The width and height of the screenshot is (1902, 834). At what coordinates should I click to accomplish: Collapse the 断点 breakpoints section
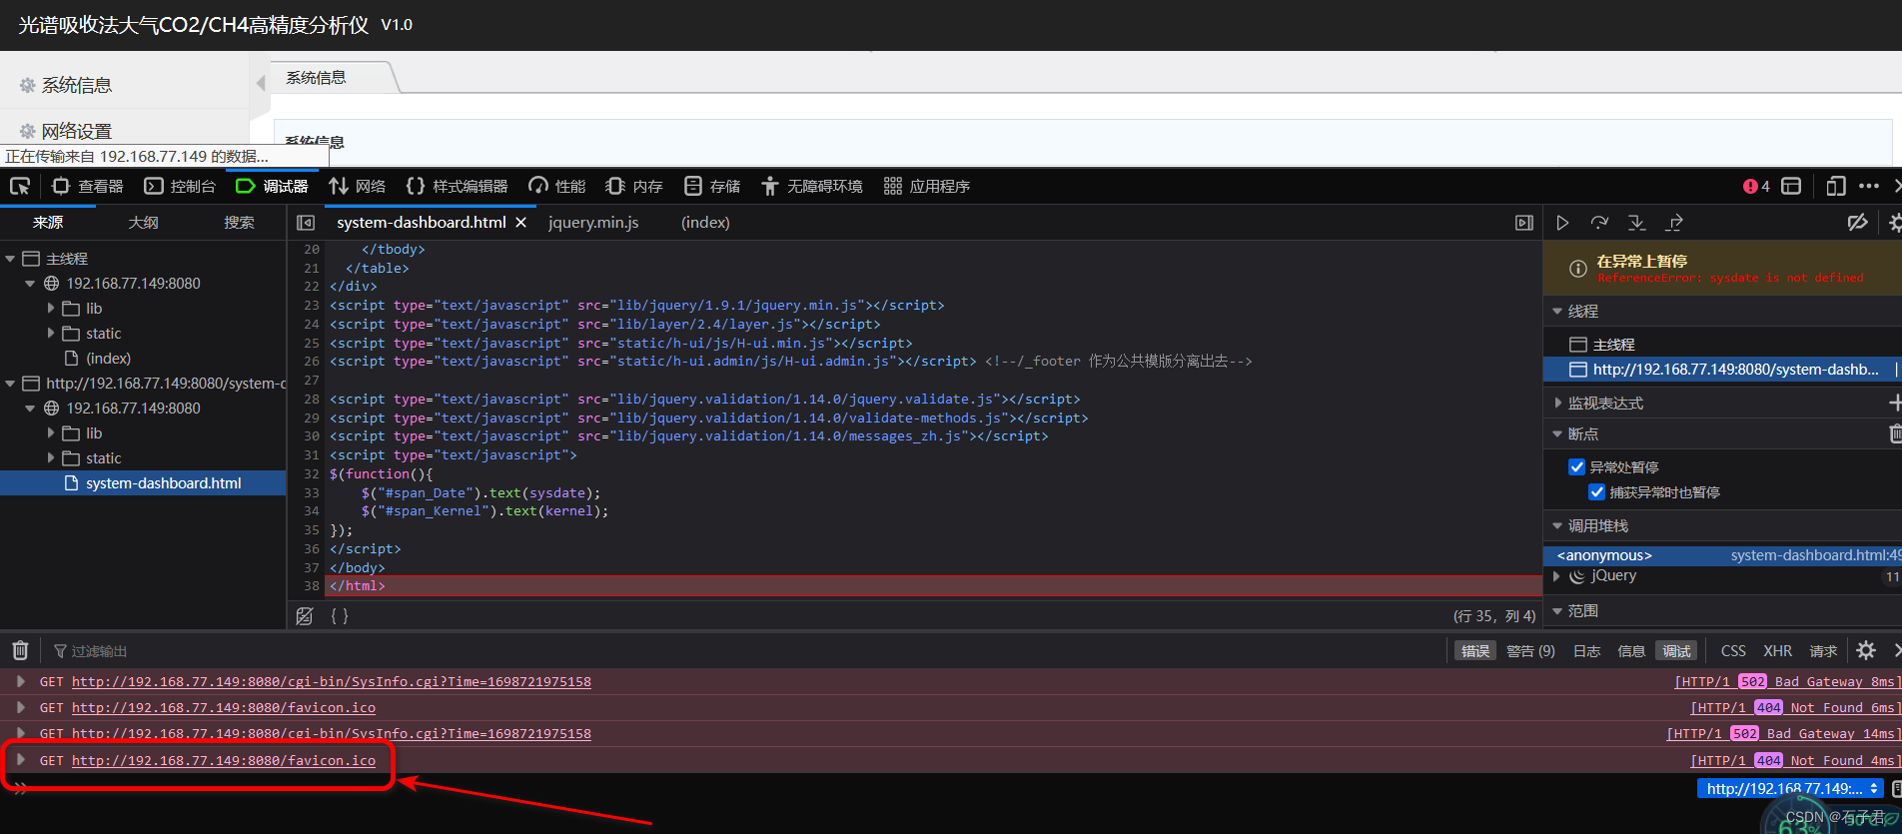(x=1557, y=434)
